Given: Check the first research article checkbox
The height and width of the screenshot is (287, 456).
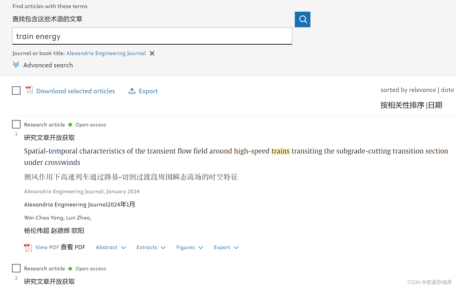Looking at the screenshot, I should click(16, 124).
